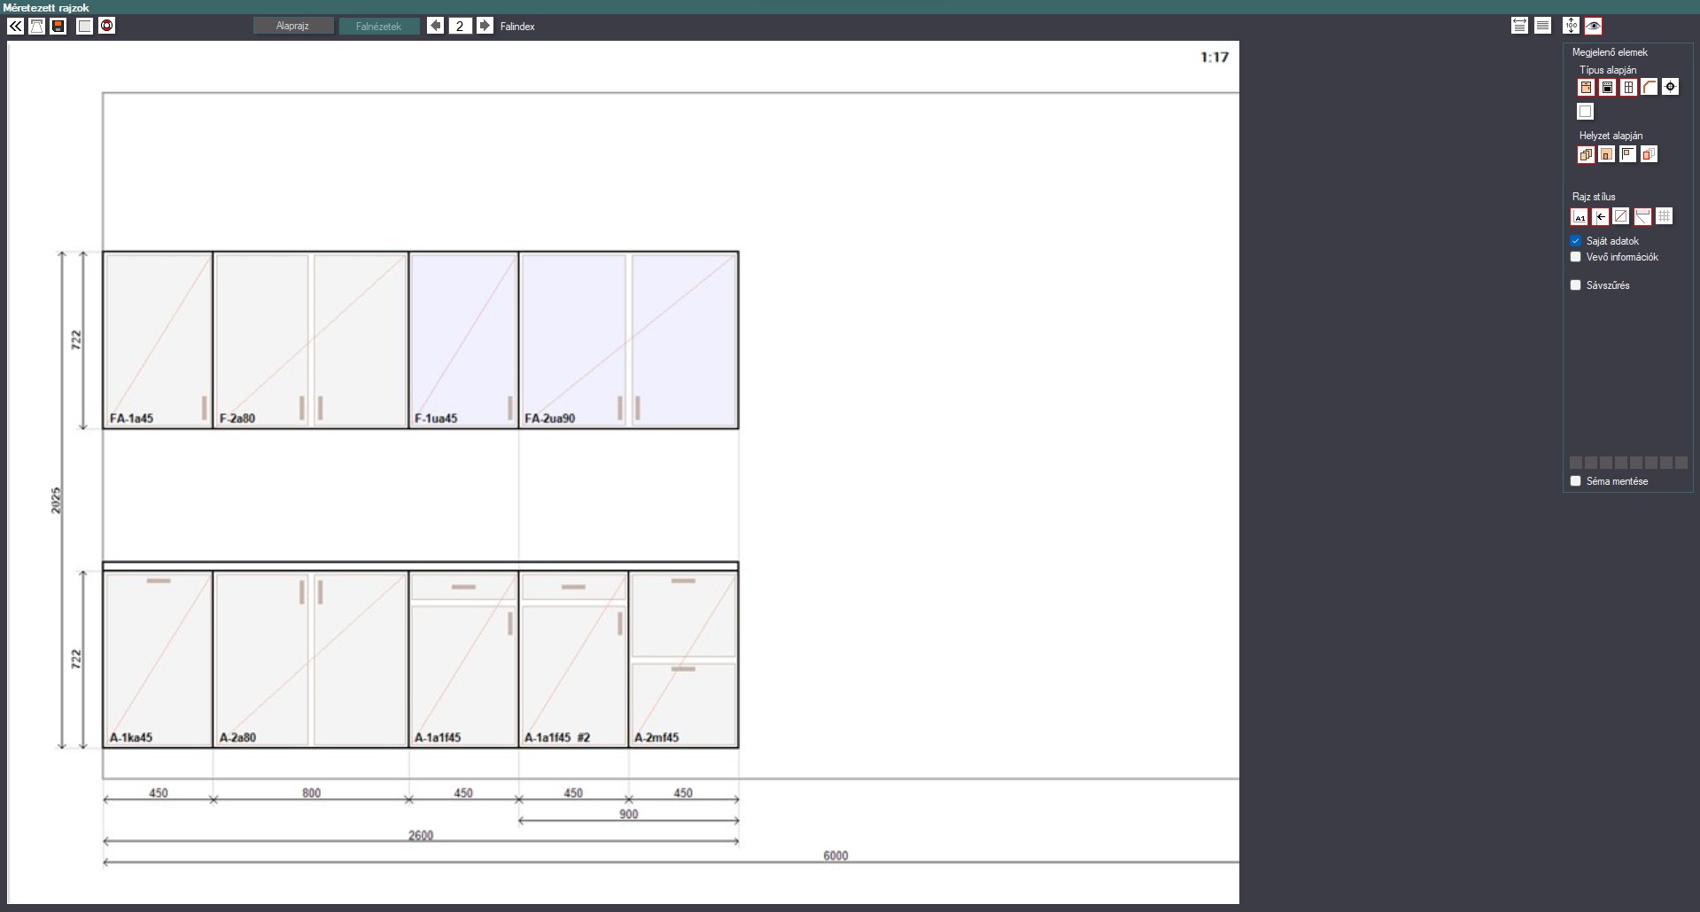The image size is (1700, 912).
Task: Select the A-2mf45 drawer cabinet
Action: click(684, 659)
